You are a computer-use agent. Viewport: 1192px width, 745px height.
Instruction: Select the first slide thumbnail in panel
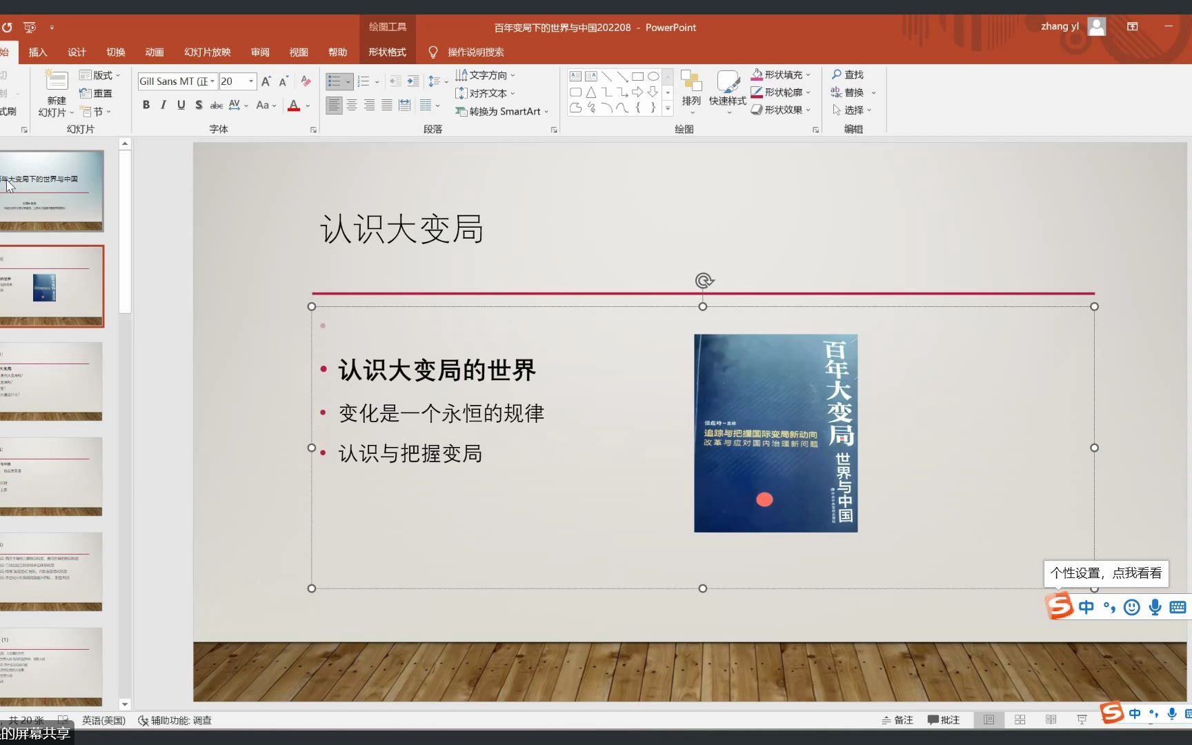click(52, 191)
